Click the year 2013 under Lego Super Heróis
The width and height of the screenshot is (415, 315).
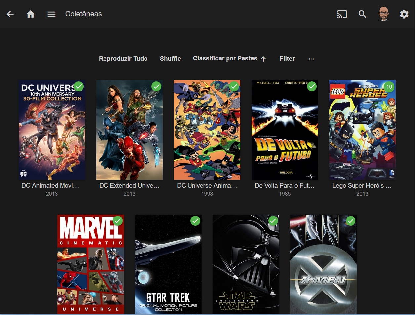(x=362, y=194)
